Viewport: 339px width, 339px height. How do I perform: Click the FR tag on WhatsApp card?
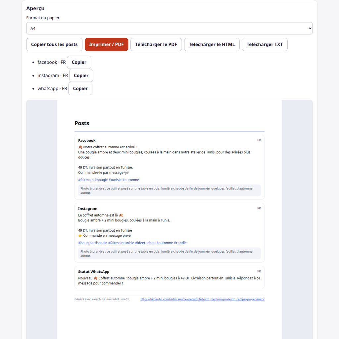259,271
